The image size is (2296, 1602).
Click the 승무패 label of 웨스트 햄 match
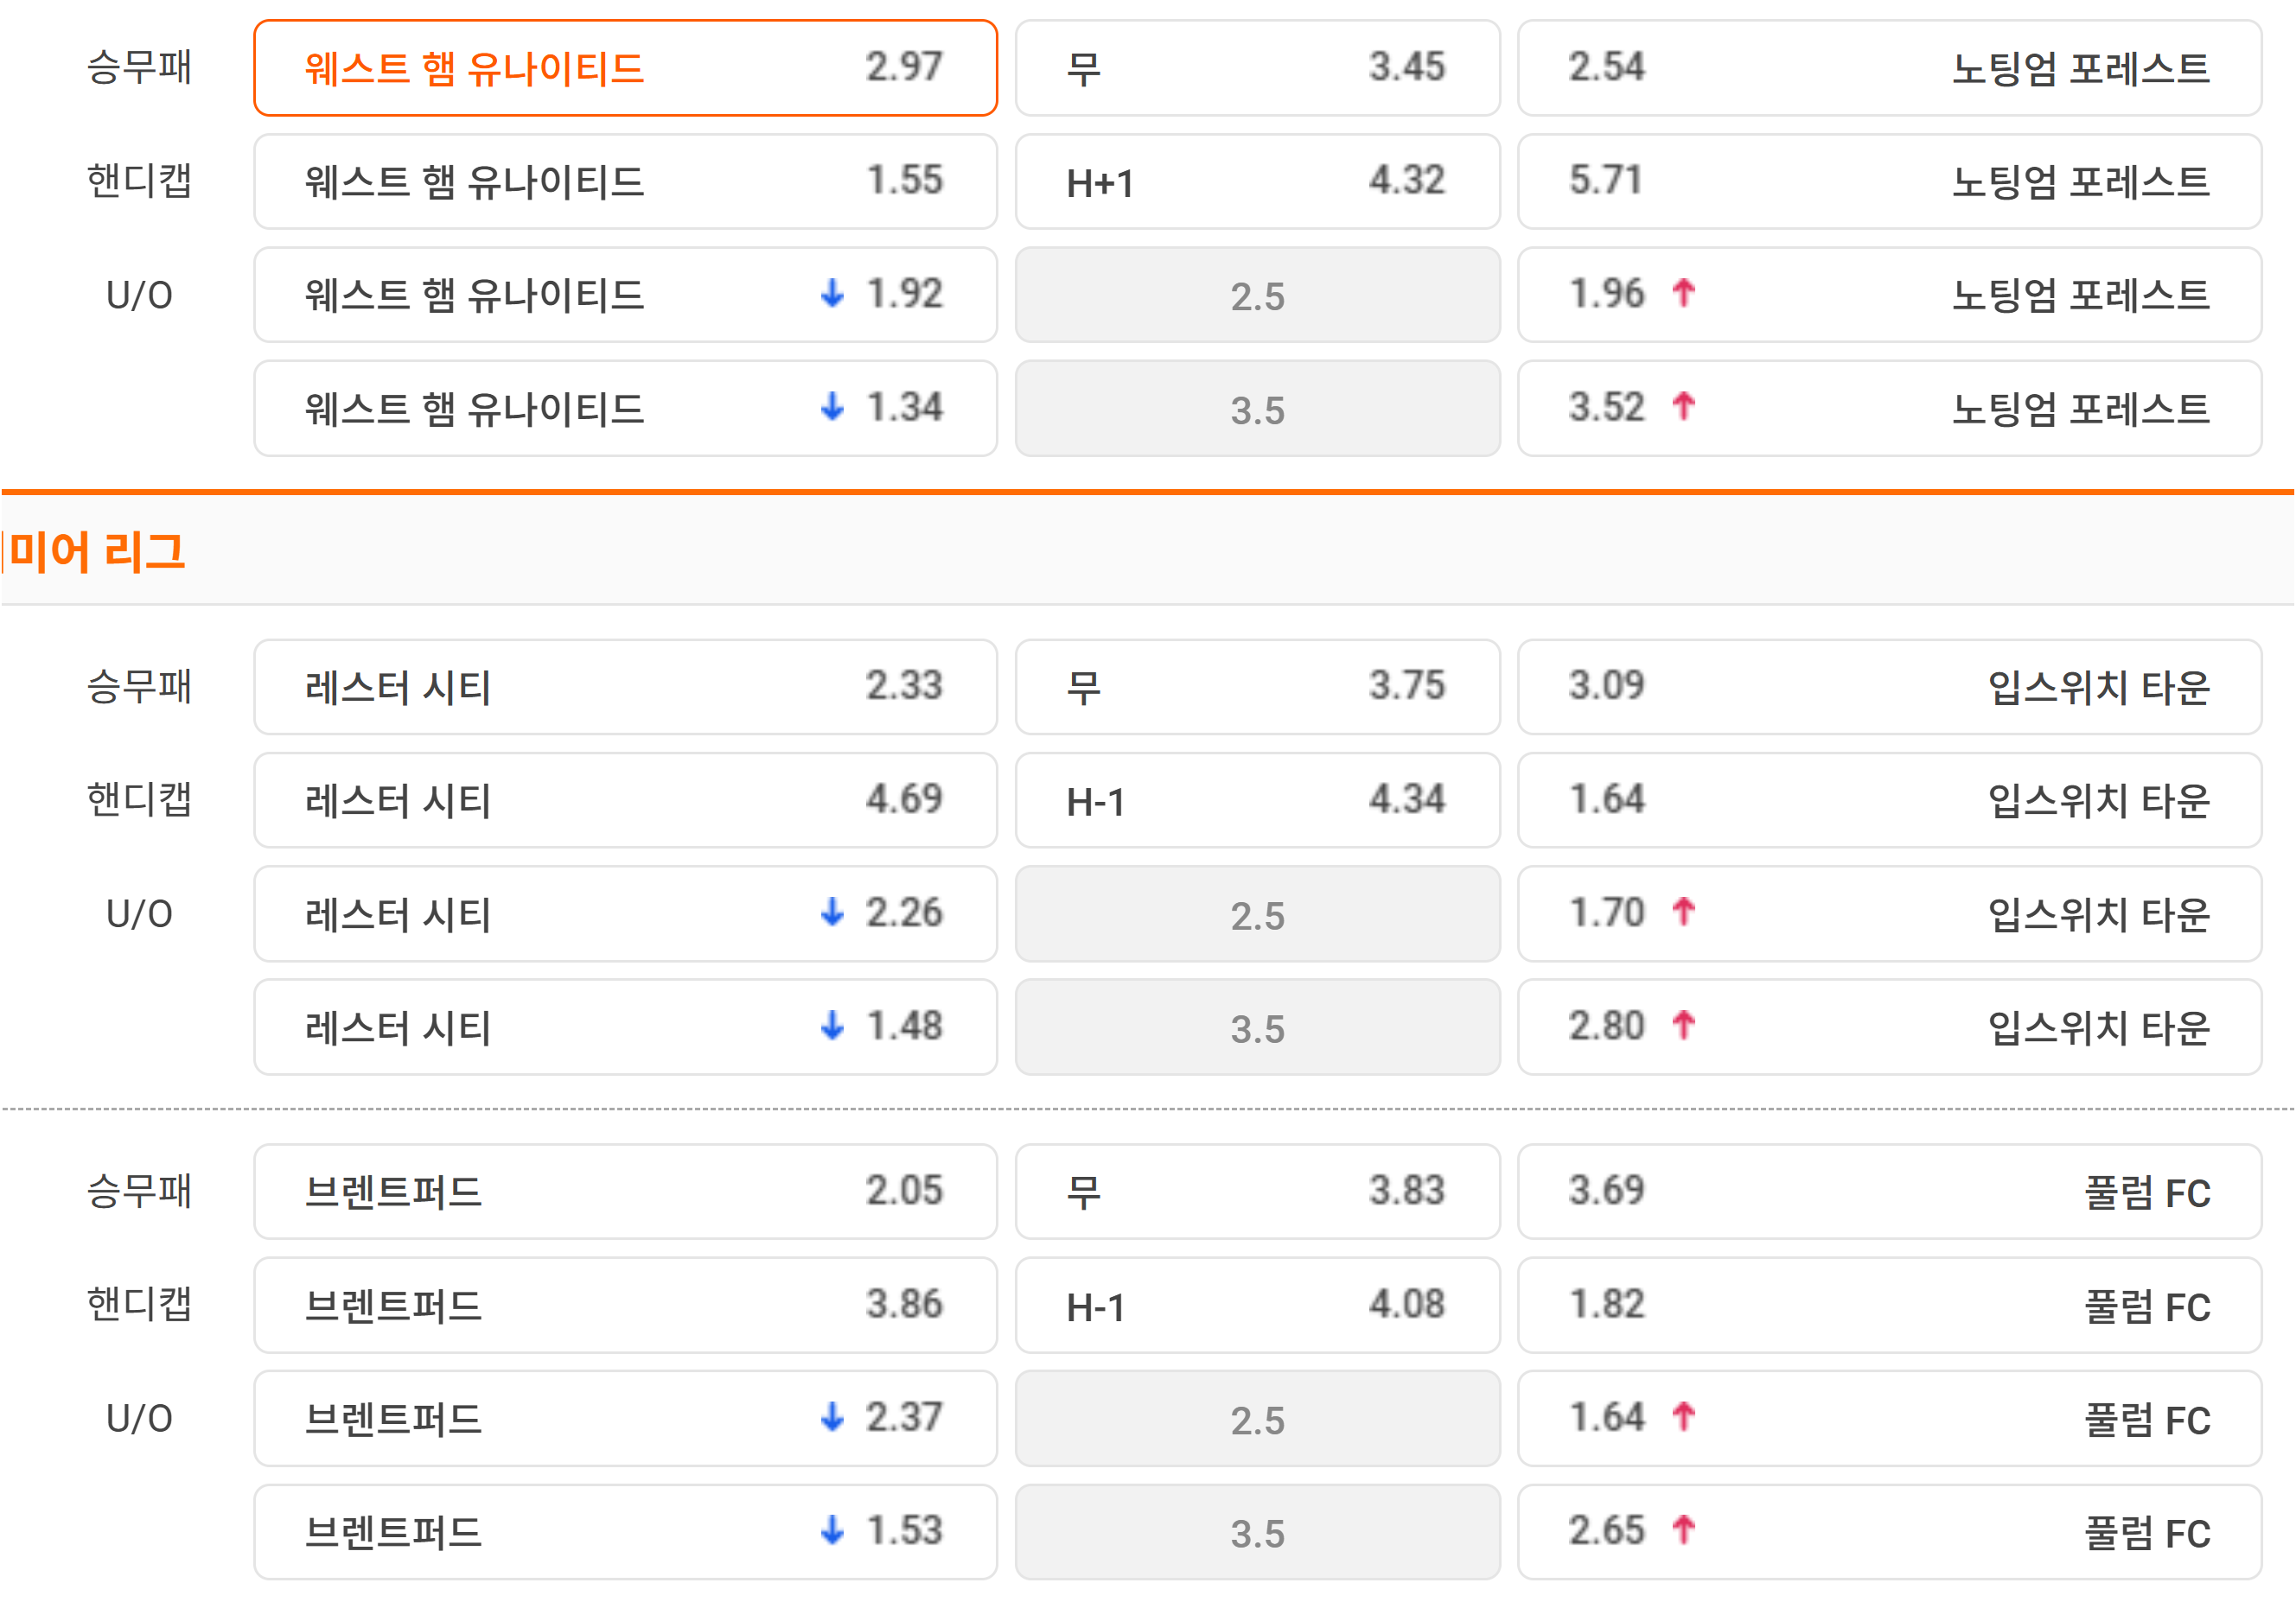point(139,68)
